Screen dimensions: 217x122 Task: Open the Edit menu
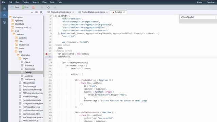coord(11,2)
